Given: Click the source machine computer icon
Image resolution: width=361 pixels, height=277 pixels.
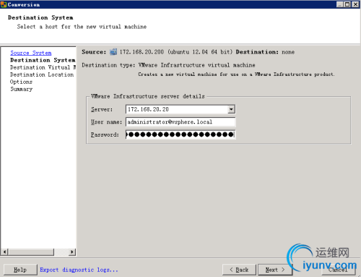Looking at the screenshot, I should (x=113, y=52).
